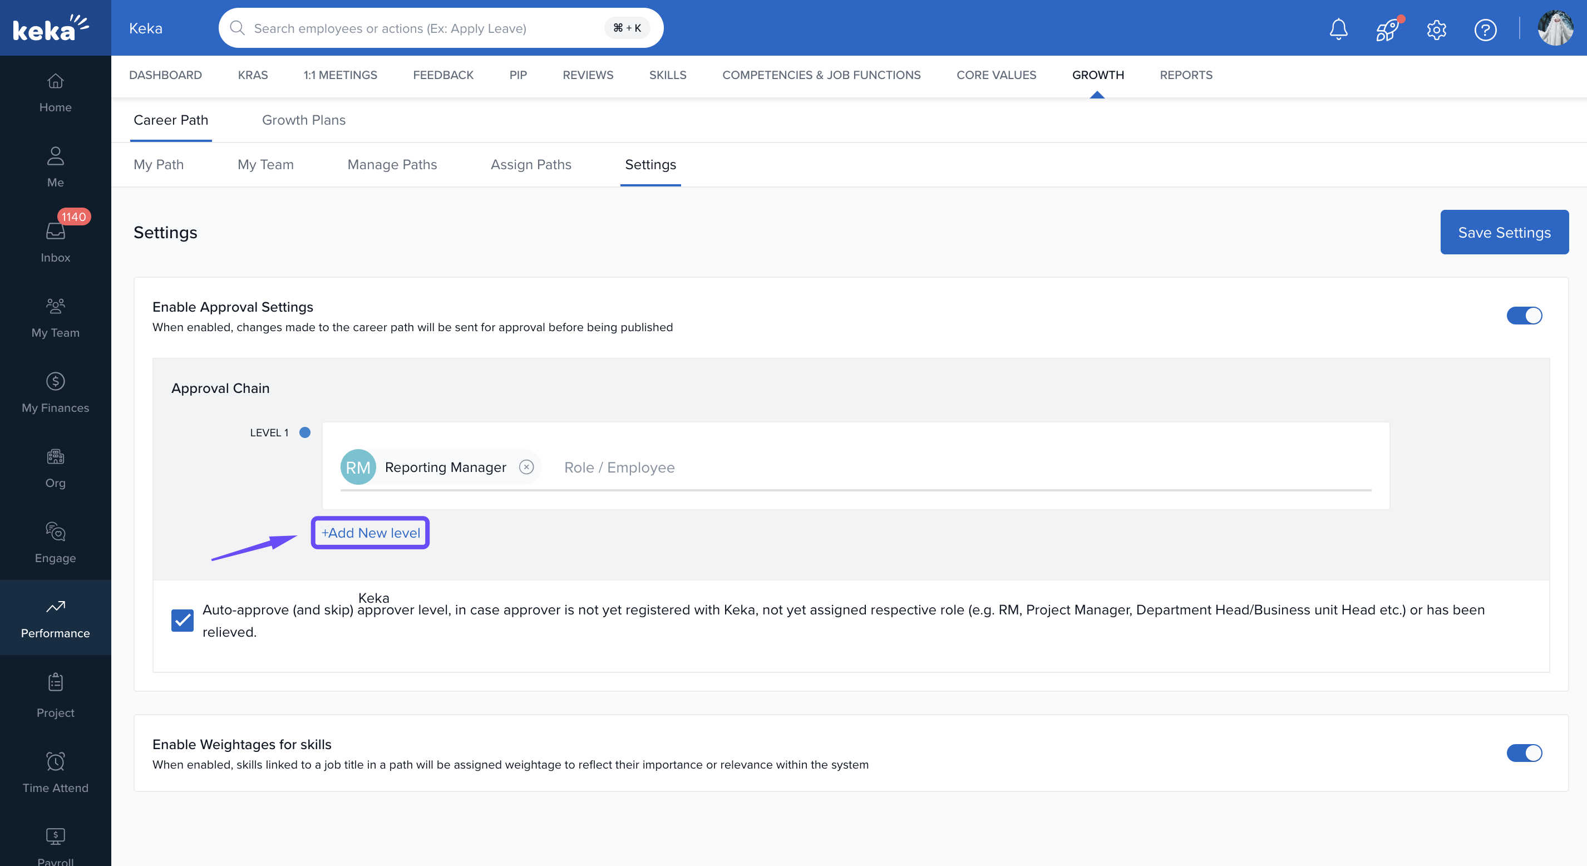Open Time Attend in sidebar
Screen dimensions: 1587x866
pyautogui.click(x=56, y=772)
